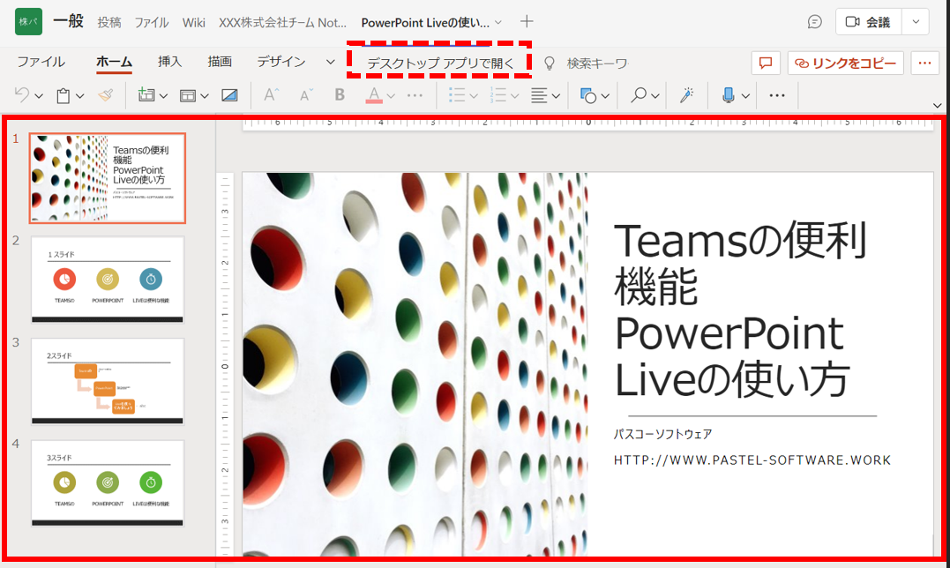Open the Dictate dropdown arrow
The image size is (950, 568).
pos(746,95)
